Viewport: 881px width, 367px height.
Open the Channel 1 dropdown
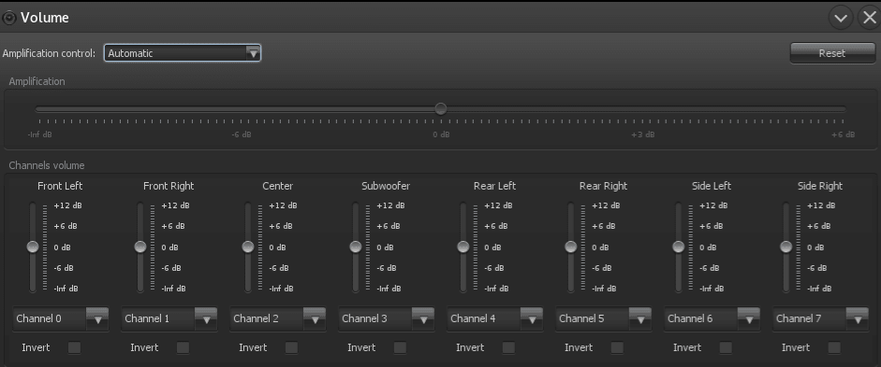tap(169, 318)
